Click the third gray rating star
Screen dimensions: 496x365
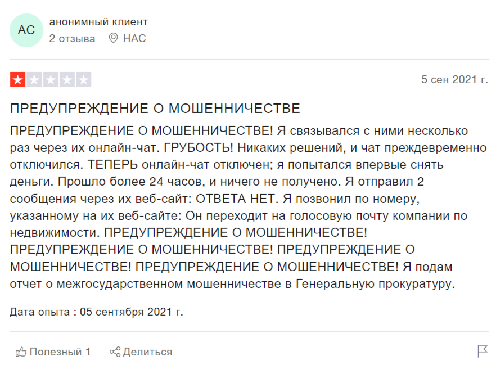(x=51, y=80)
